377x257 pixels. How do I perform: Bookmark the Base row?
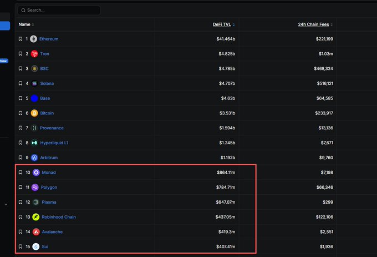point(21,98)
